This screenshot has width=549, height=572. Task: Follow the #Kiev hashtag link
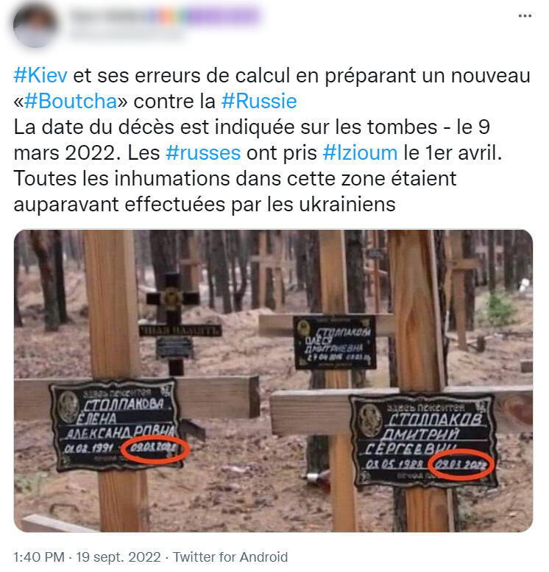tap(40, 76)
